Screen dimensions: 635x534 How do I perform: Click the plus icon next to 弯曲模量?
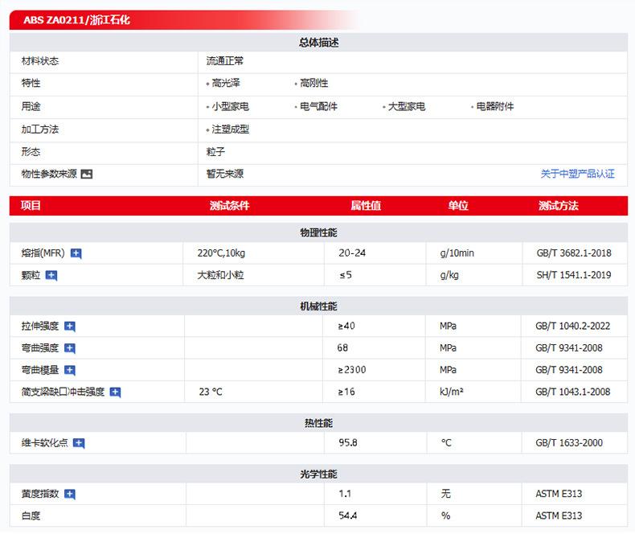70,370
